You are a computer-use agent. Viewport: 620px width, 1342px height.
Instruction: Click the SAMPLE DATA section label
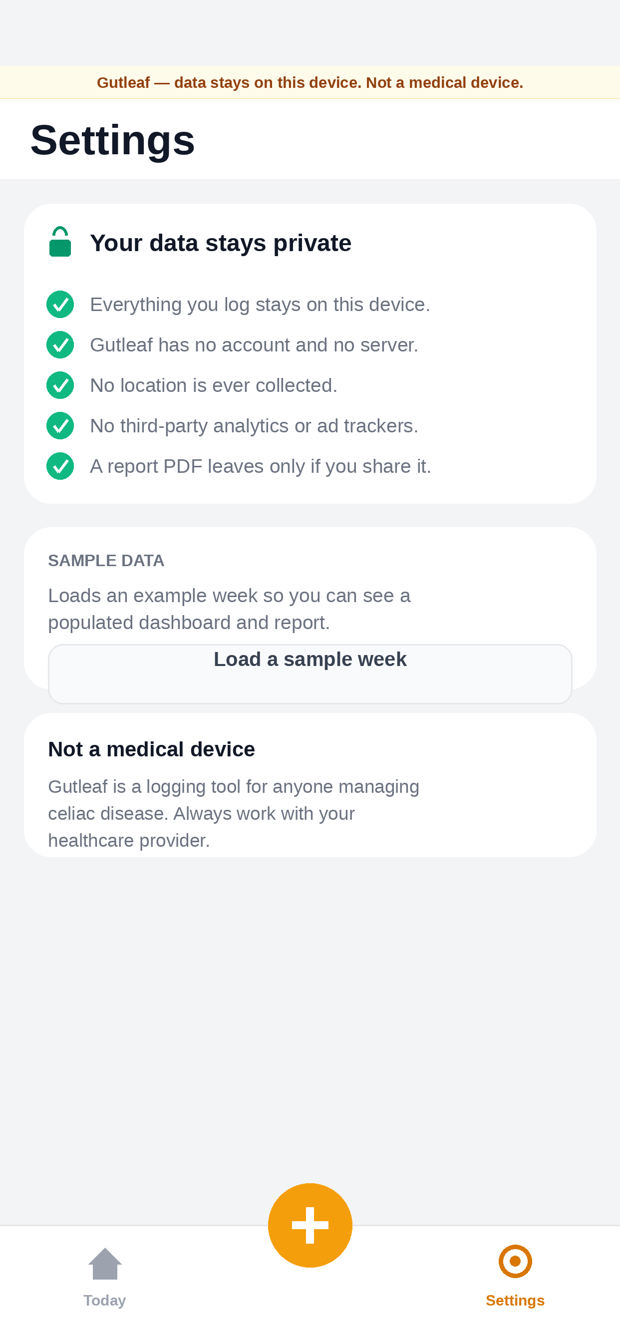point(106,561)
